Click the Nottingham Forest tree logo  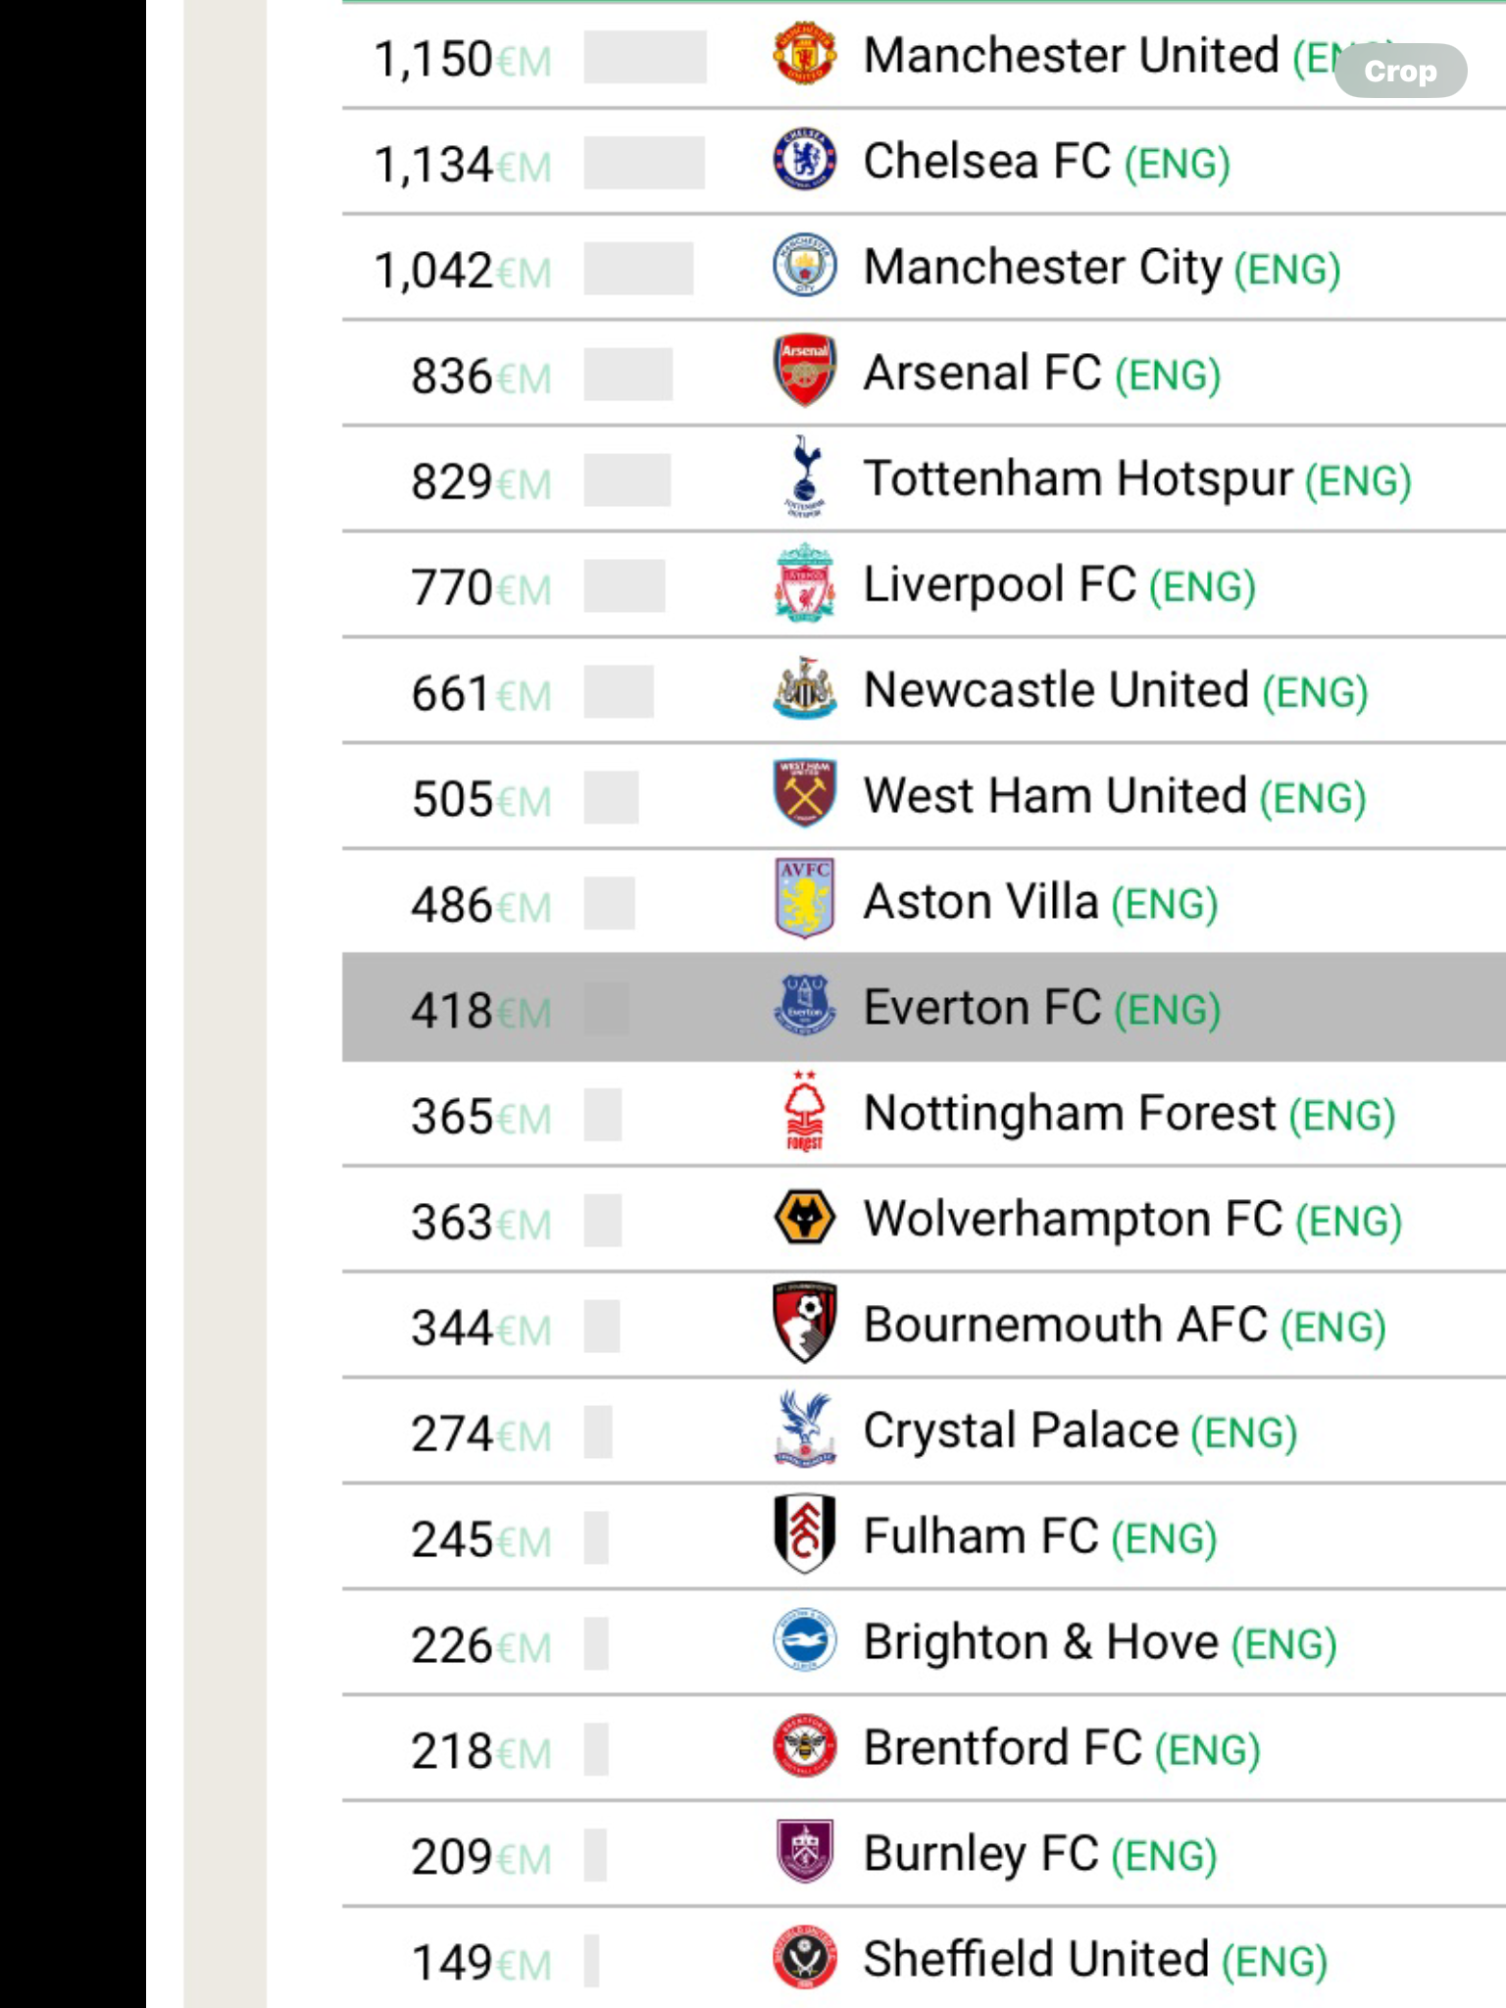pyautogui.click(x=804, y=1111)
